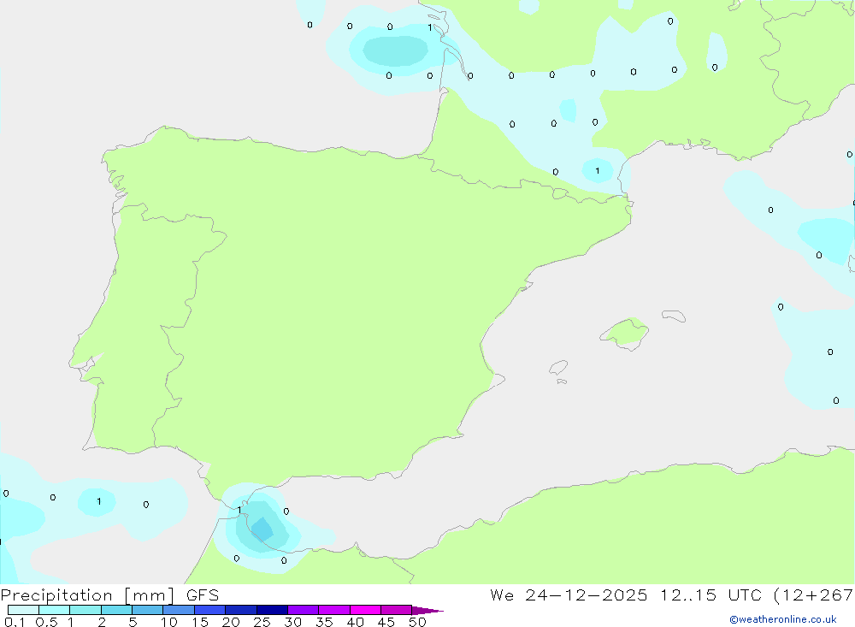
Task: Pick legend swatch between 2 and 5
Action: click(x=116, y=610)
